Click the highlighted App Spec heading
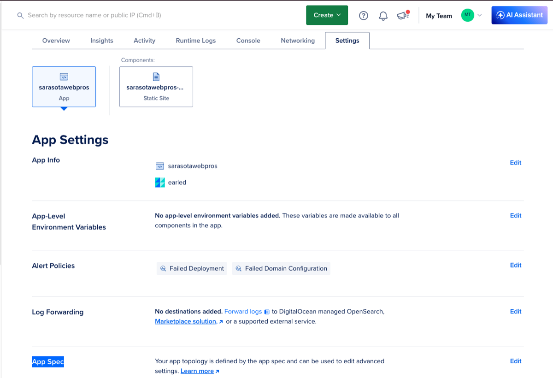This screenshot has height=378, width=553. click(x=48, y=362)
